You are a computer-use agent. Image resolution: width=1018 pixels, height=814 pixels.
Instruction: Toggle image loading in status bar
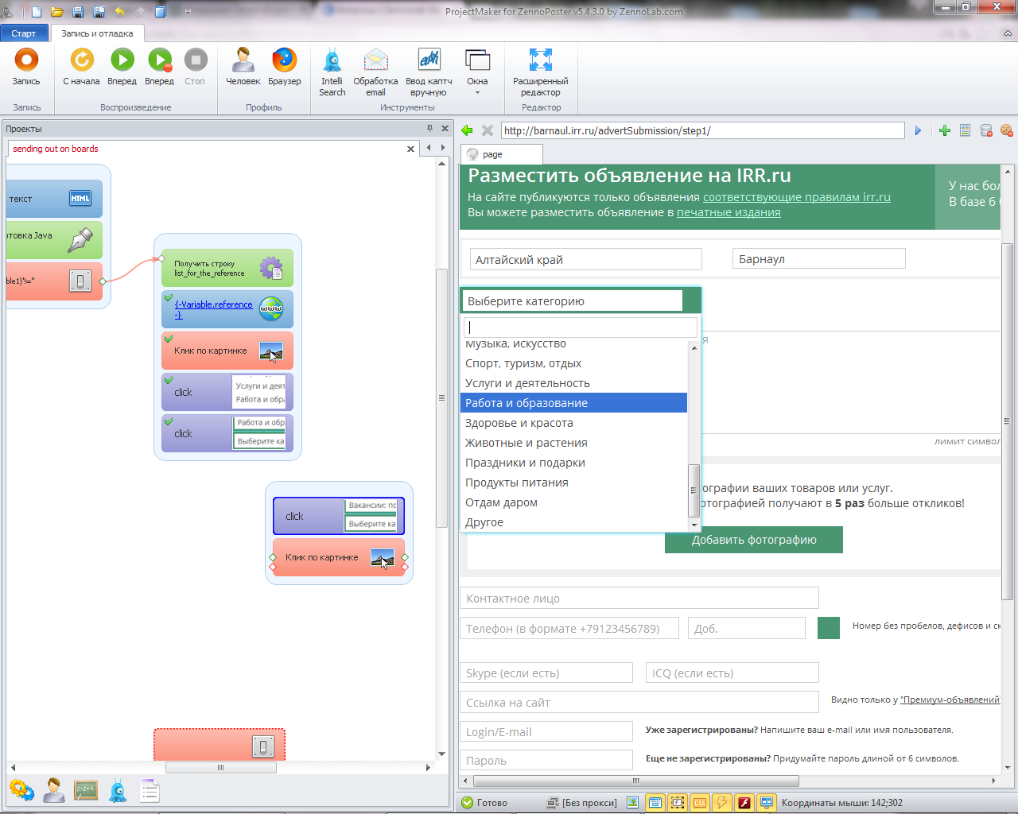[633, 803]
